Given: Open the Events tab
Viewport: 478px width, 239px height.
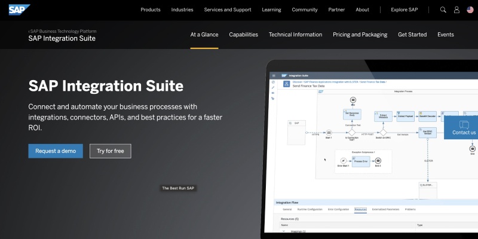Looking at the screenshot, I should pyautogui.click(x=445, y=35).
